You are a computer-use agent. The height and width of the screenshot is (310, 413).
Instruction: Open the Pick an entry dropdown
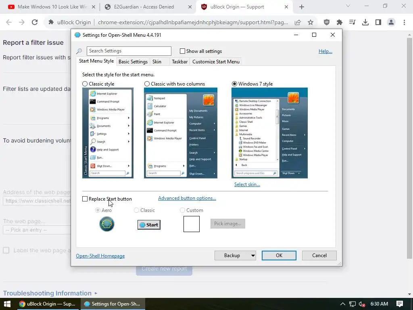pyautogui.click(x=37, y=230)
